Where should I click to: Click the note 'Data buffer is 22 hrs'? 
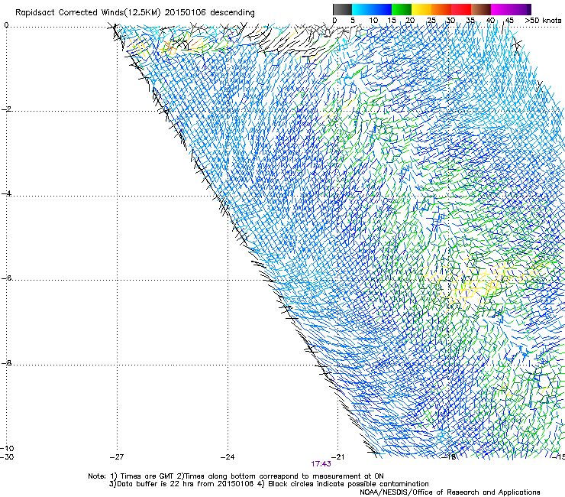153,484
